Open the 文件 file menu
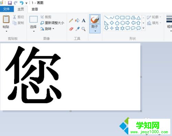 pyautogui.click(x=7, y=9)
